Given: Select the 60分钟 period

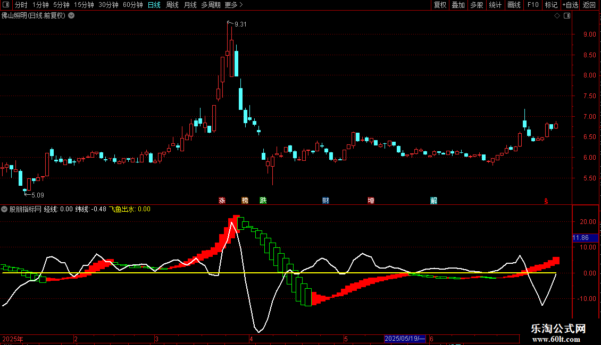Looking at the screenshot, I should (x=132, y=5).
